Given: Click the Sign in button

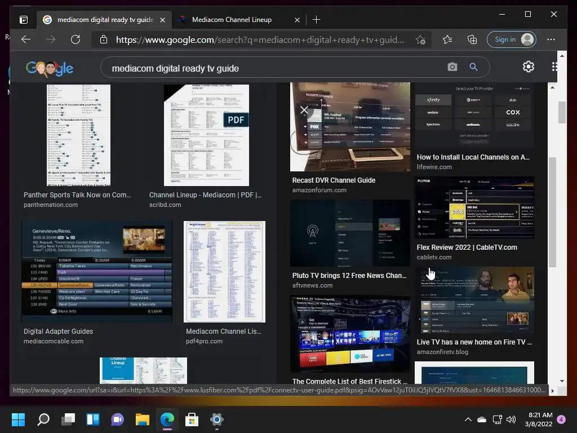Looking at the screenshot, I should (512, 39).
